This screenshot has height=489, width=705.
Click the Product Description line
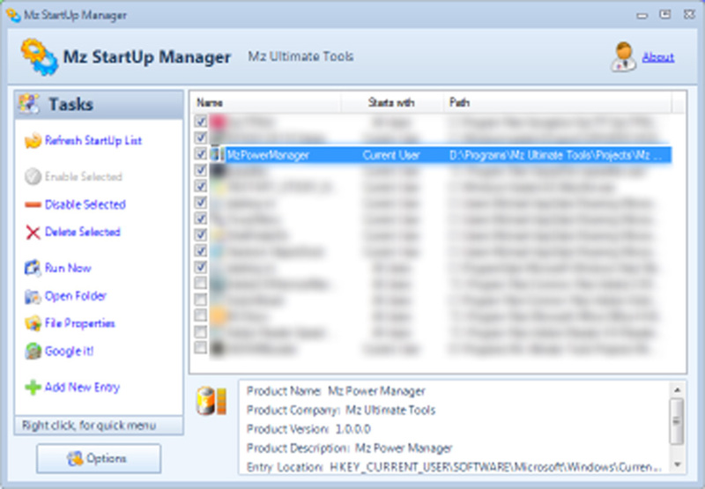349,448
